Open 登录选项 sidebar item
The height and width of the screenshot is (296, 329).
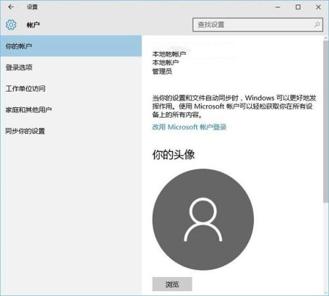(x=71, y=67)
